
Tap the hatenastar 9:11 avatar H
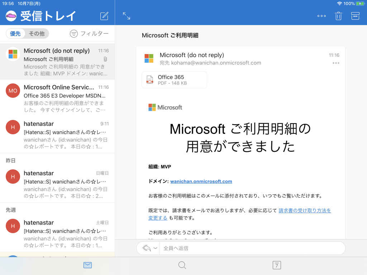pyautogui.click(x=13, y=127)
